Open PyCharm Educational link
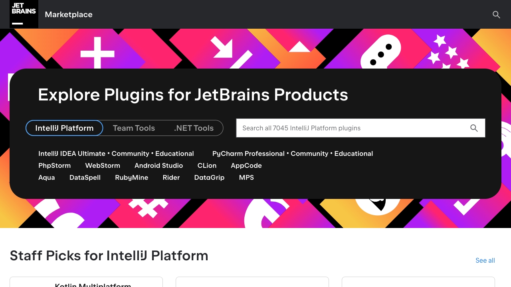This screenshot has height=287, width=511. tap(354, 153)
